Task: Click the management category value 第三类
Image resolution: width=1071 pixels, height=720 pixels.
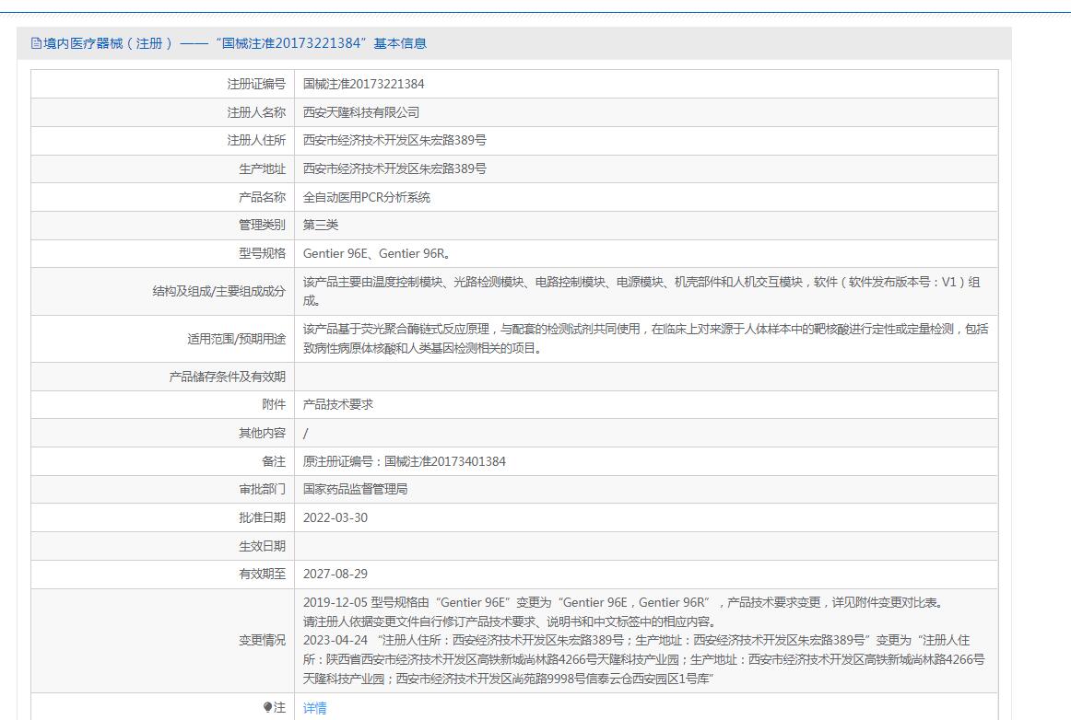Action: click(x=320, y=225)
